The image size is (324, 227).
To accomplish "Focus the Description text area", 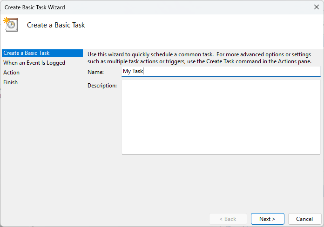I will (x=221, y=117).
